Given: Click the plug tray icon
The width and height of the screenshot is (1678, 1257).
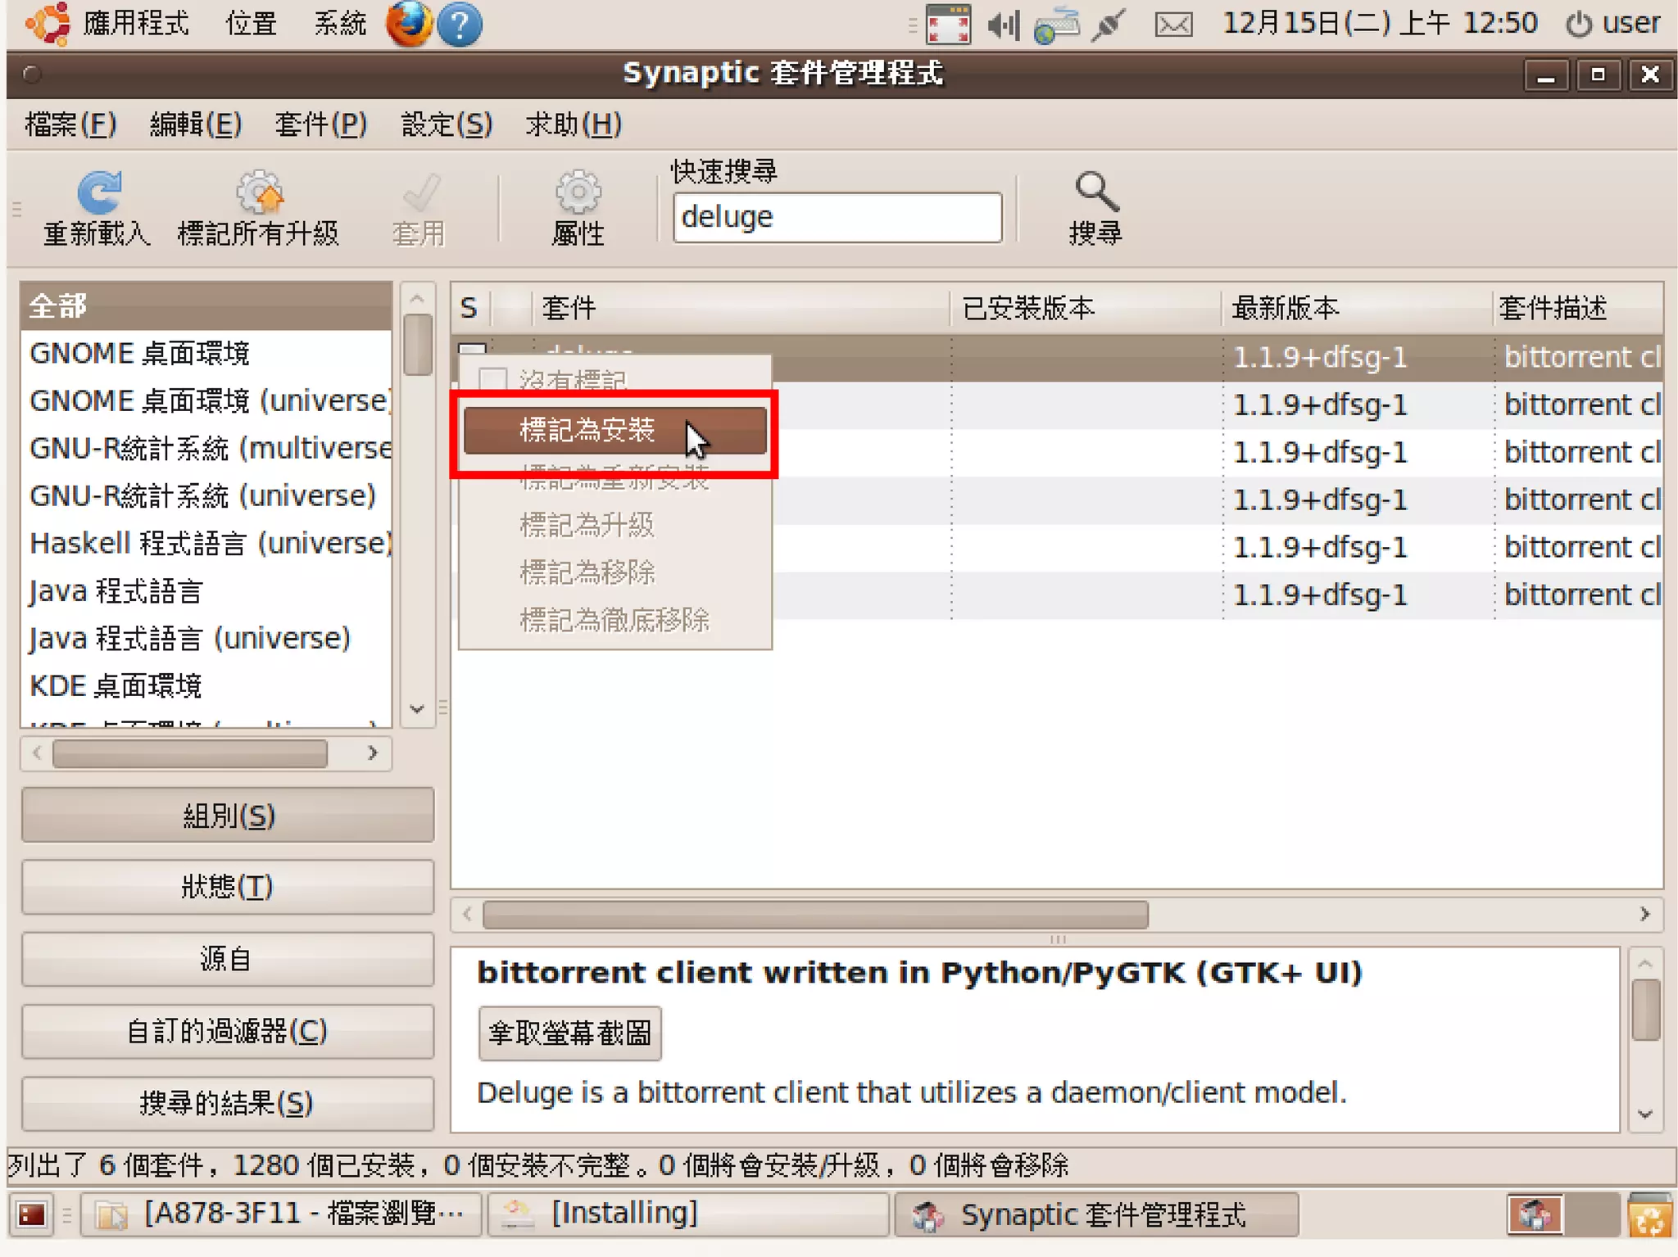Looking at the screenshot, I should coord(1109,25).
